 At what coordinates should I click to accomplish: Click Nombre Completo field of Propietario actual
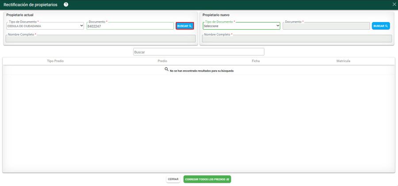(100, 39)
